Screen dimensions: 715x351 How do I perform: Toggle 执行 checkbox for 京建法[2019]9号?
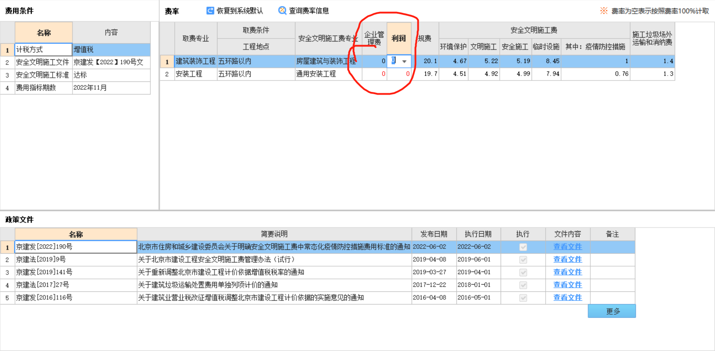point(523,260)
